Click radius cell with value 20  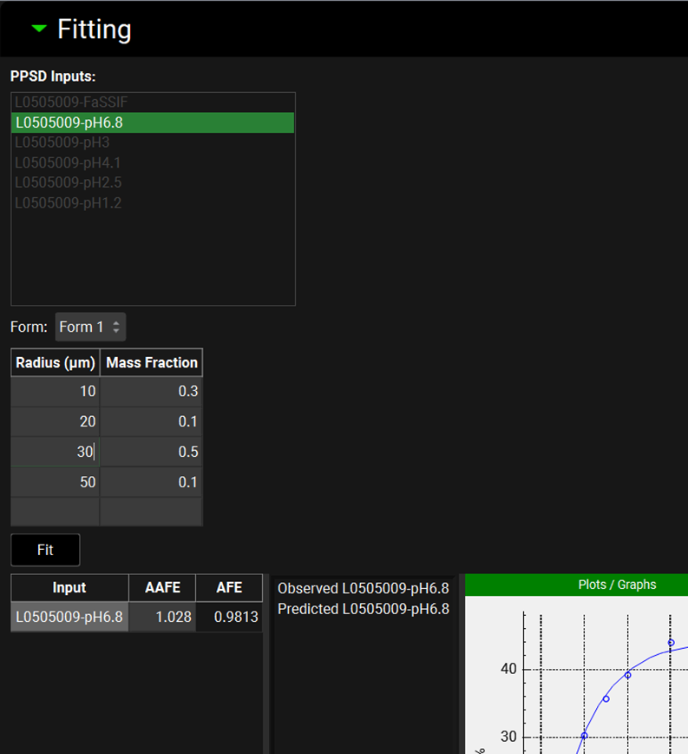56,421
